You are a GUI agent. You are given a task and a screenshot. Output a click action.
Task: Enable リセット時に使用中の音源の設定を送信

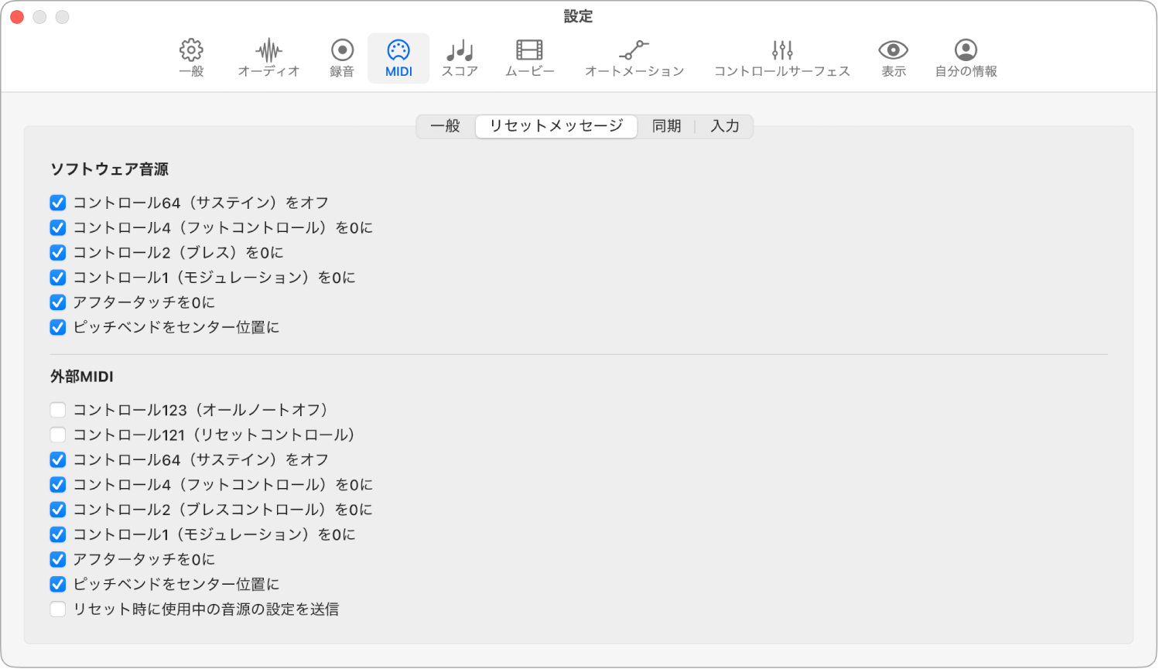tap(58, 609)
